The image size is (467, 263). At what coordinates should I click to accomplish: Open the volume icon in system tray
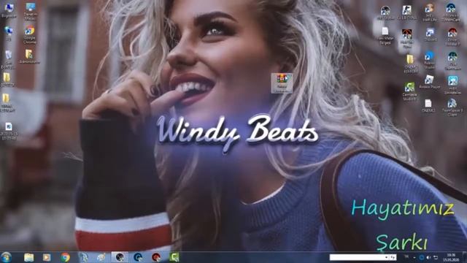tap(428, 257)
